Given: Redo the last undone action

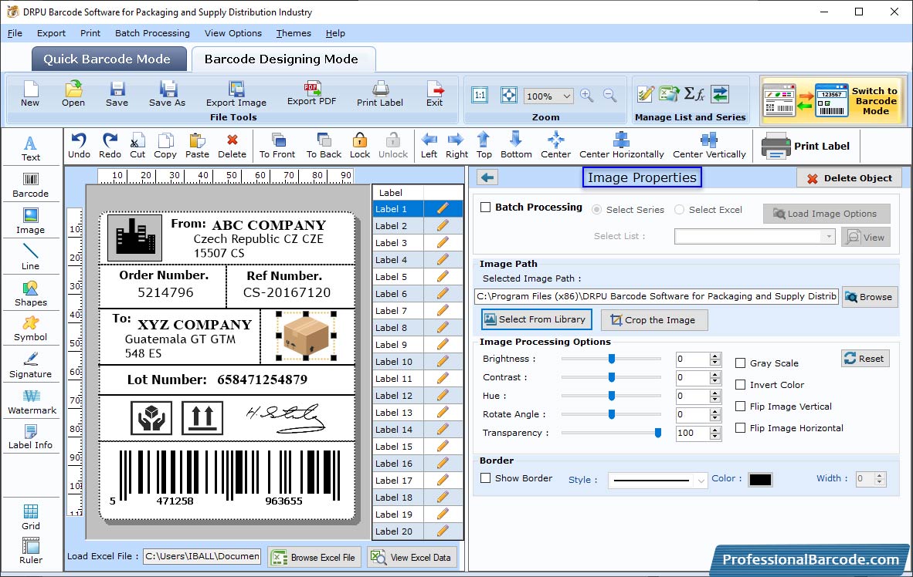Looking at the screenshot, I should click(x=110, y=146).
